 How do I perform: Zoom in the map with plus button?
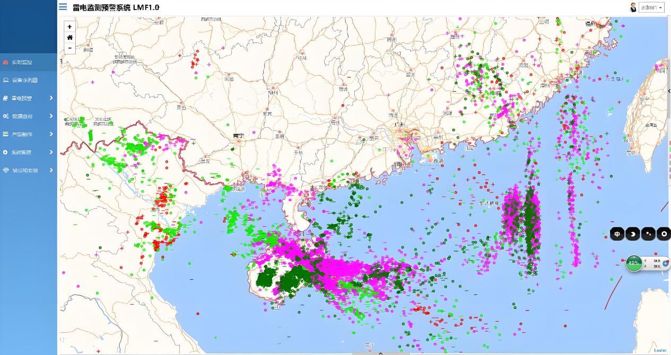(69, 26)
